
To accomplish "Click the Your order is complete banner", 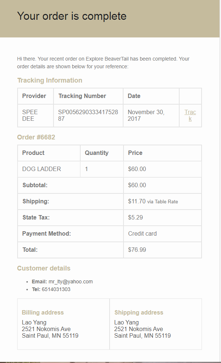I will (x=110, y=18).
